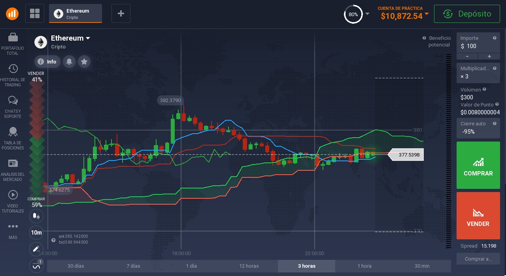
Task: Open Historial de Trading clock icon
Action: (x=13, y=69)
